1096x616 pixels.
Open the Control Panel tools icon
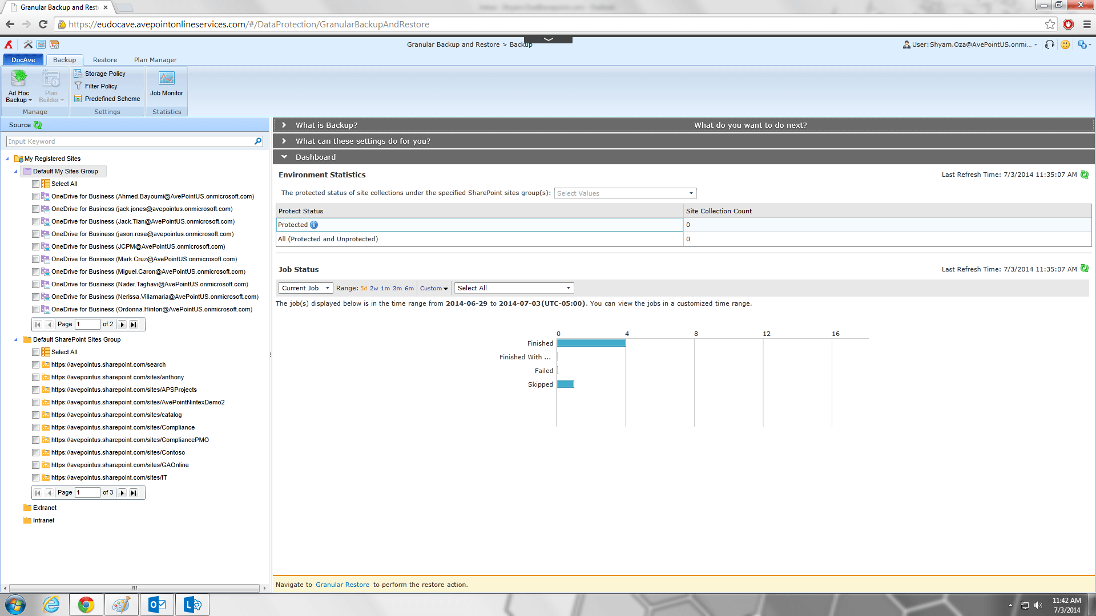pyautogui.click(x=28, y=44)
